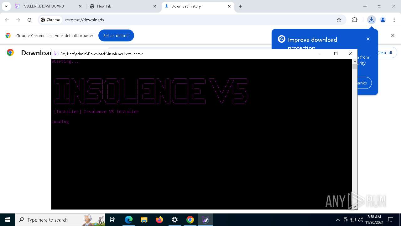Open Task View in taskbar
This screenshot has width=401, height=226.
[x=113, y=220]
